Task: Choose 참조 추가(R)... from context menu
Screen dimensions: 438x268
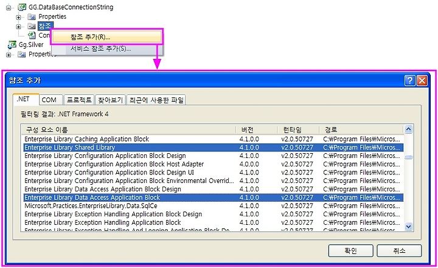Action: (x=106, y=37)
